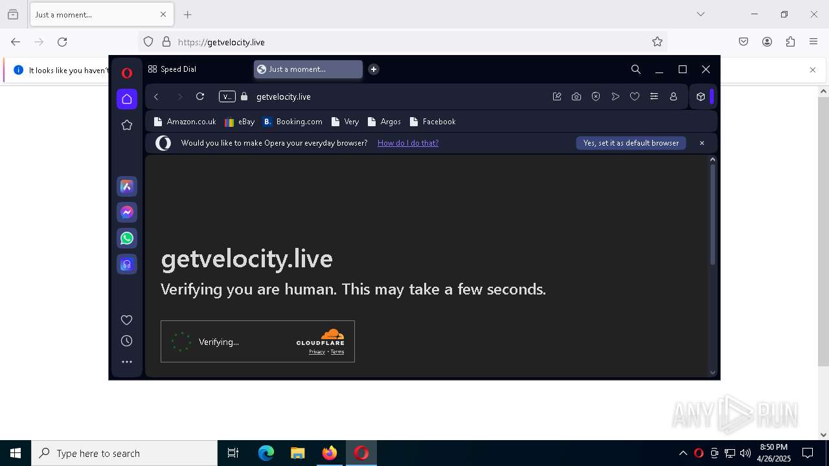Open sidebar three-dots setup menu
The image size is (829, 466).
coord(127,362)
